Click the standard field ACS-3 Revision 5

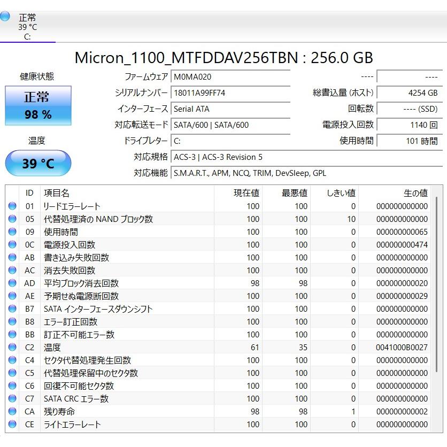(306, 157)
